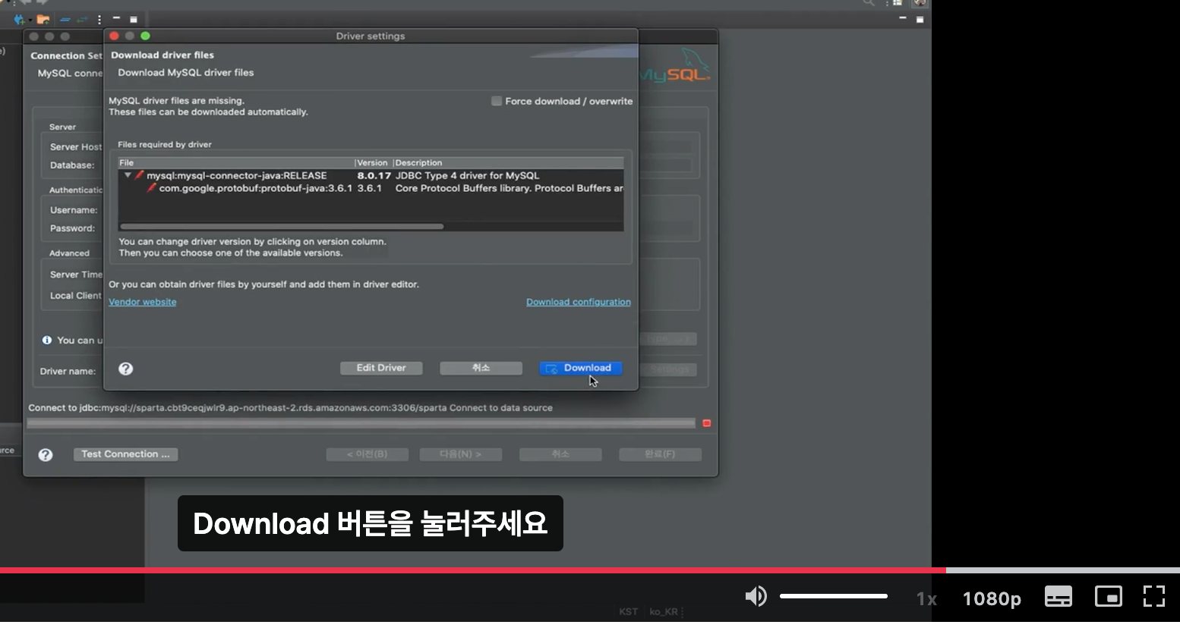
Task: Click the "JDBC Type 4 driver for MySQL" description
Action: [467, 175]
